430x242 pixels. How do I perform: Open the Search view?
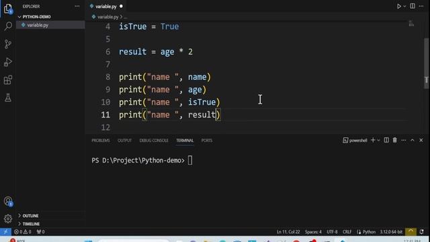pos(8,26)
